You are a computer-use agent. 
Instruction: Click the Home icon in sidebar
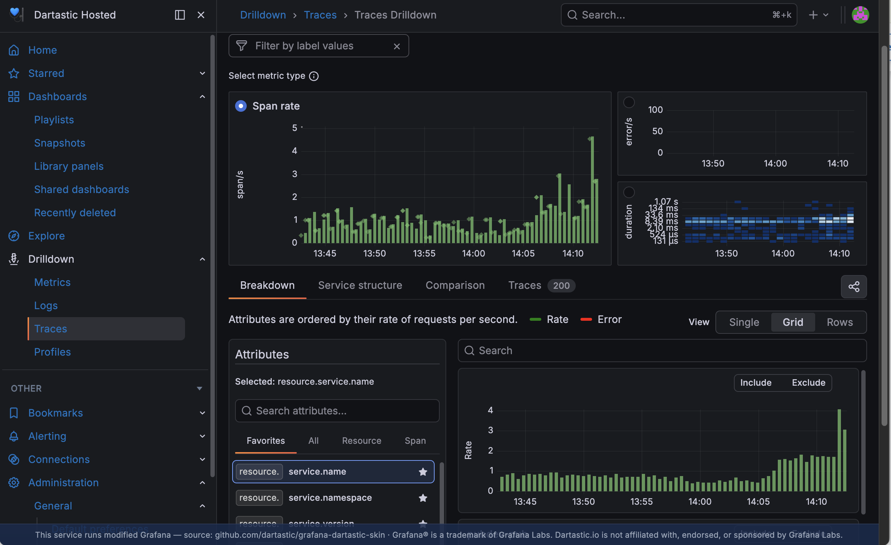coord(14,50)
